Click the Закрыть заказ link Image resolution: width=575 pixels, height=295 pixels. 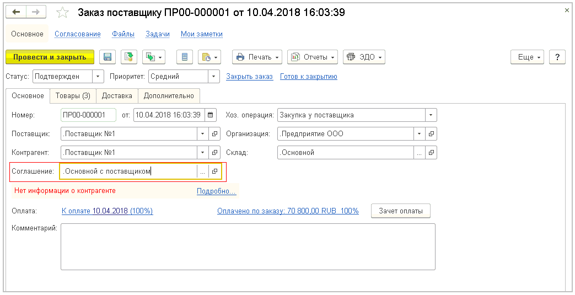(x=249, y=77)
